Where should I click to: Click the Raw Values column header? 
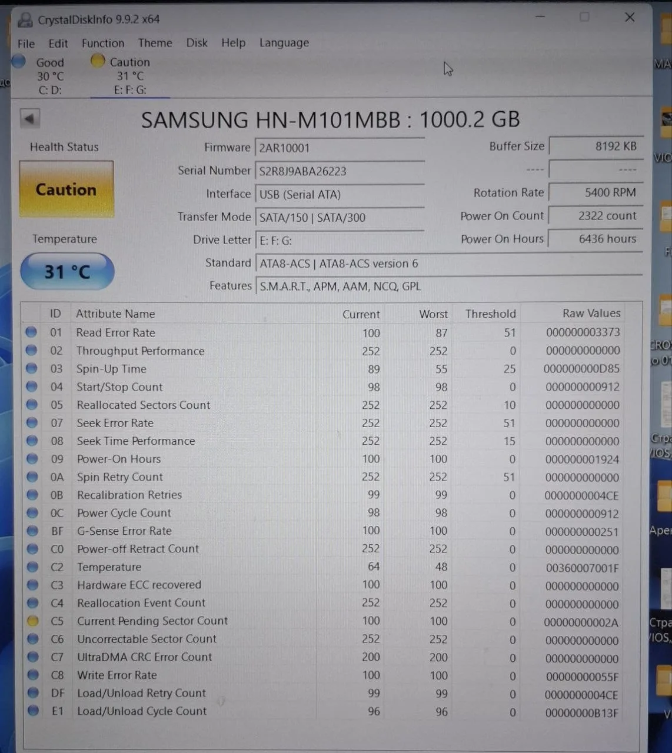[591, 313]
